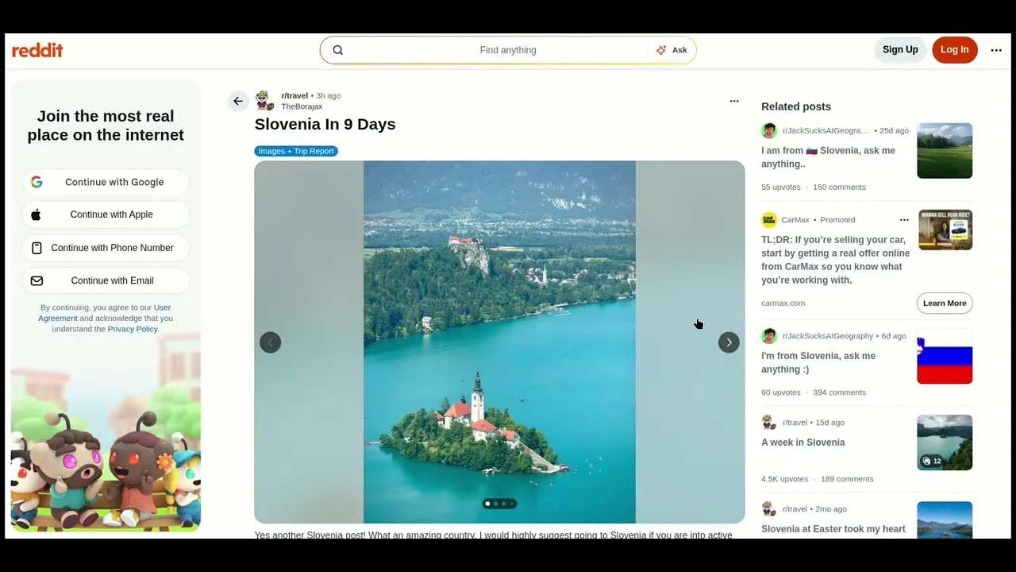Continue with Email
1016x572 pixels.
tap(106, 280)
